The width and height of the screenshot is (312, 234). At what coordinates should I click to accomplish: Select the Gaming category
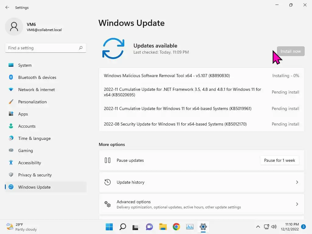tap(46, 151)
